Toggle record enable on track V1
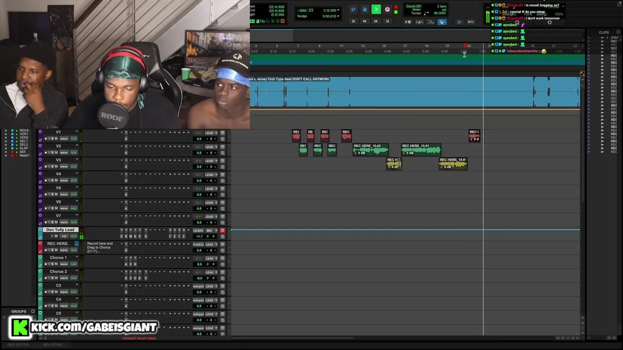The height and width of the screenshot is (350, 623). tap(46, 139)
